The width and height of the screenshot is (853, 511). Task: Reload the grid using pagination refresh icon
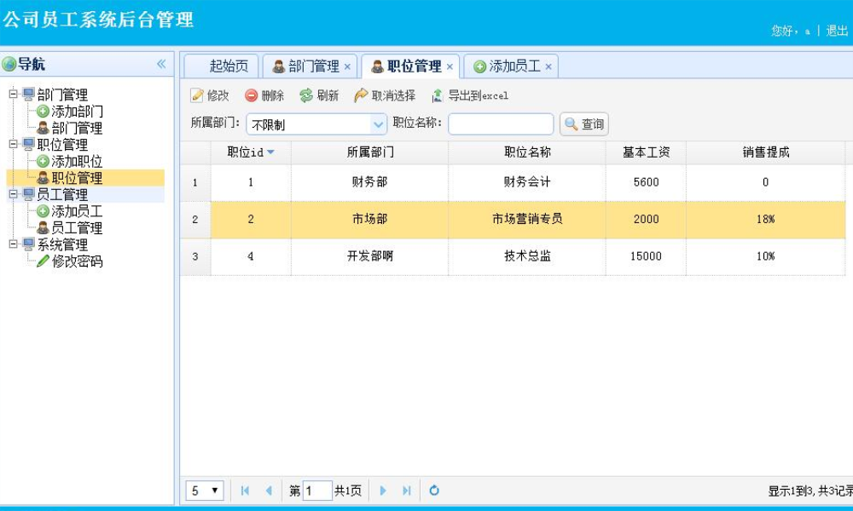[434, 491]
